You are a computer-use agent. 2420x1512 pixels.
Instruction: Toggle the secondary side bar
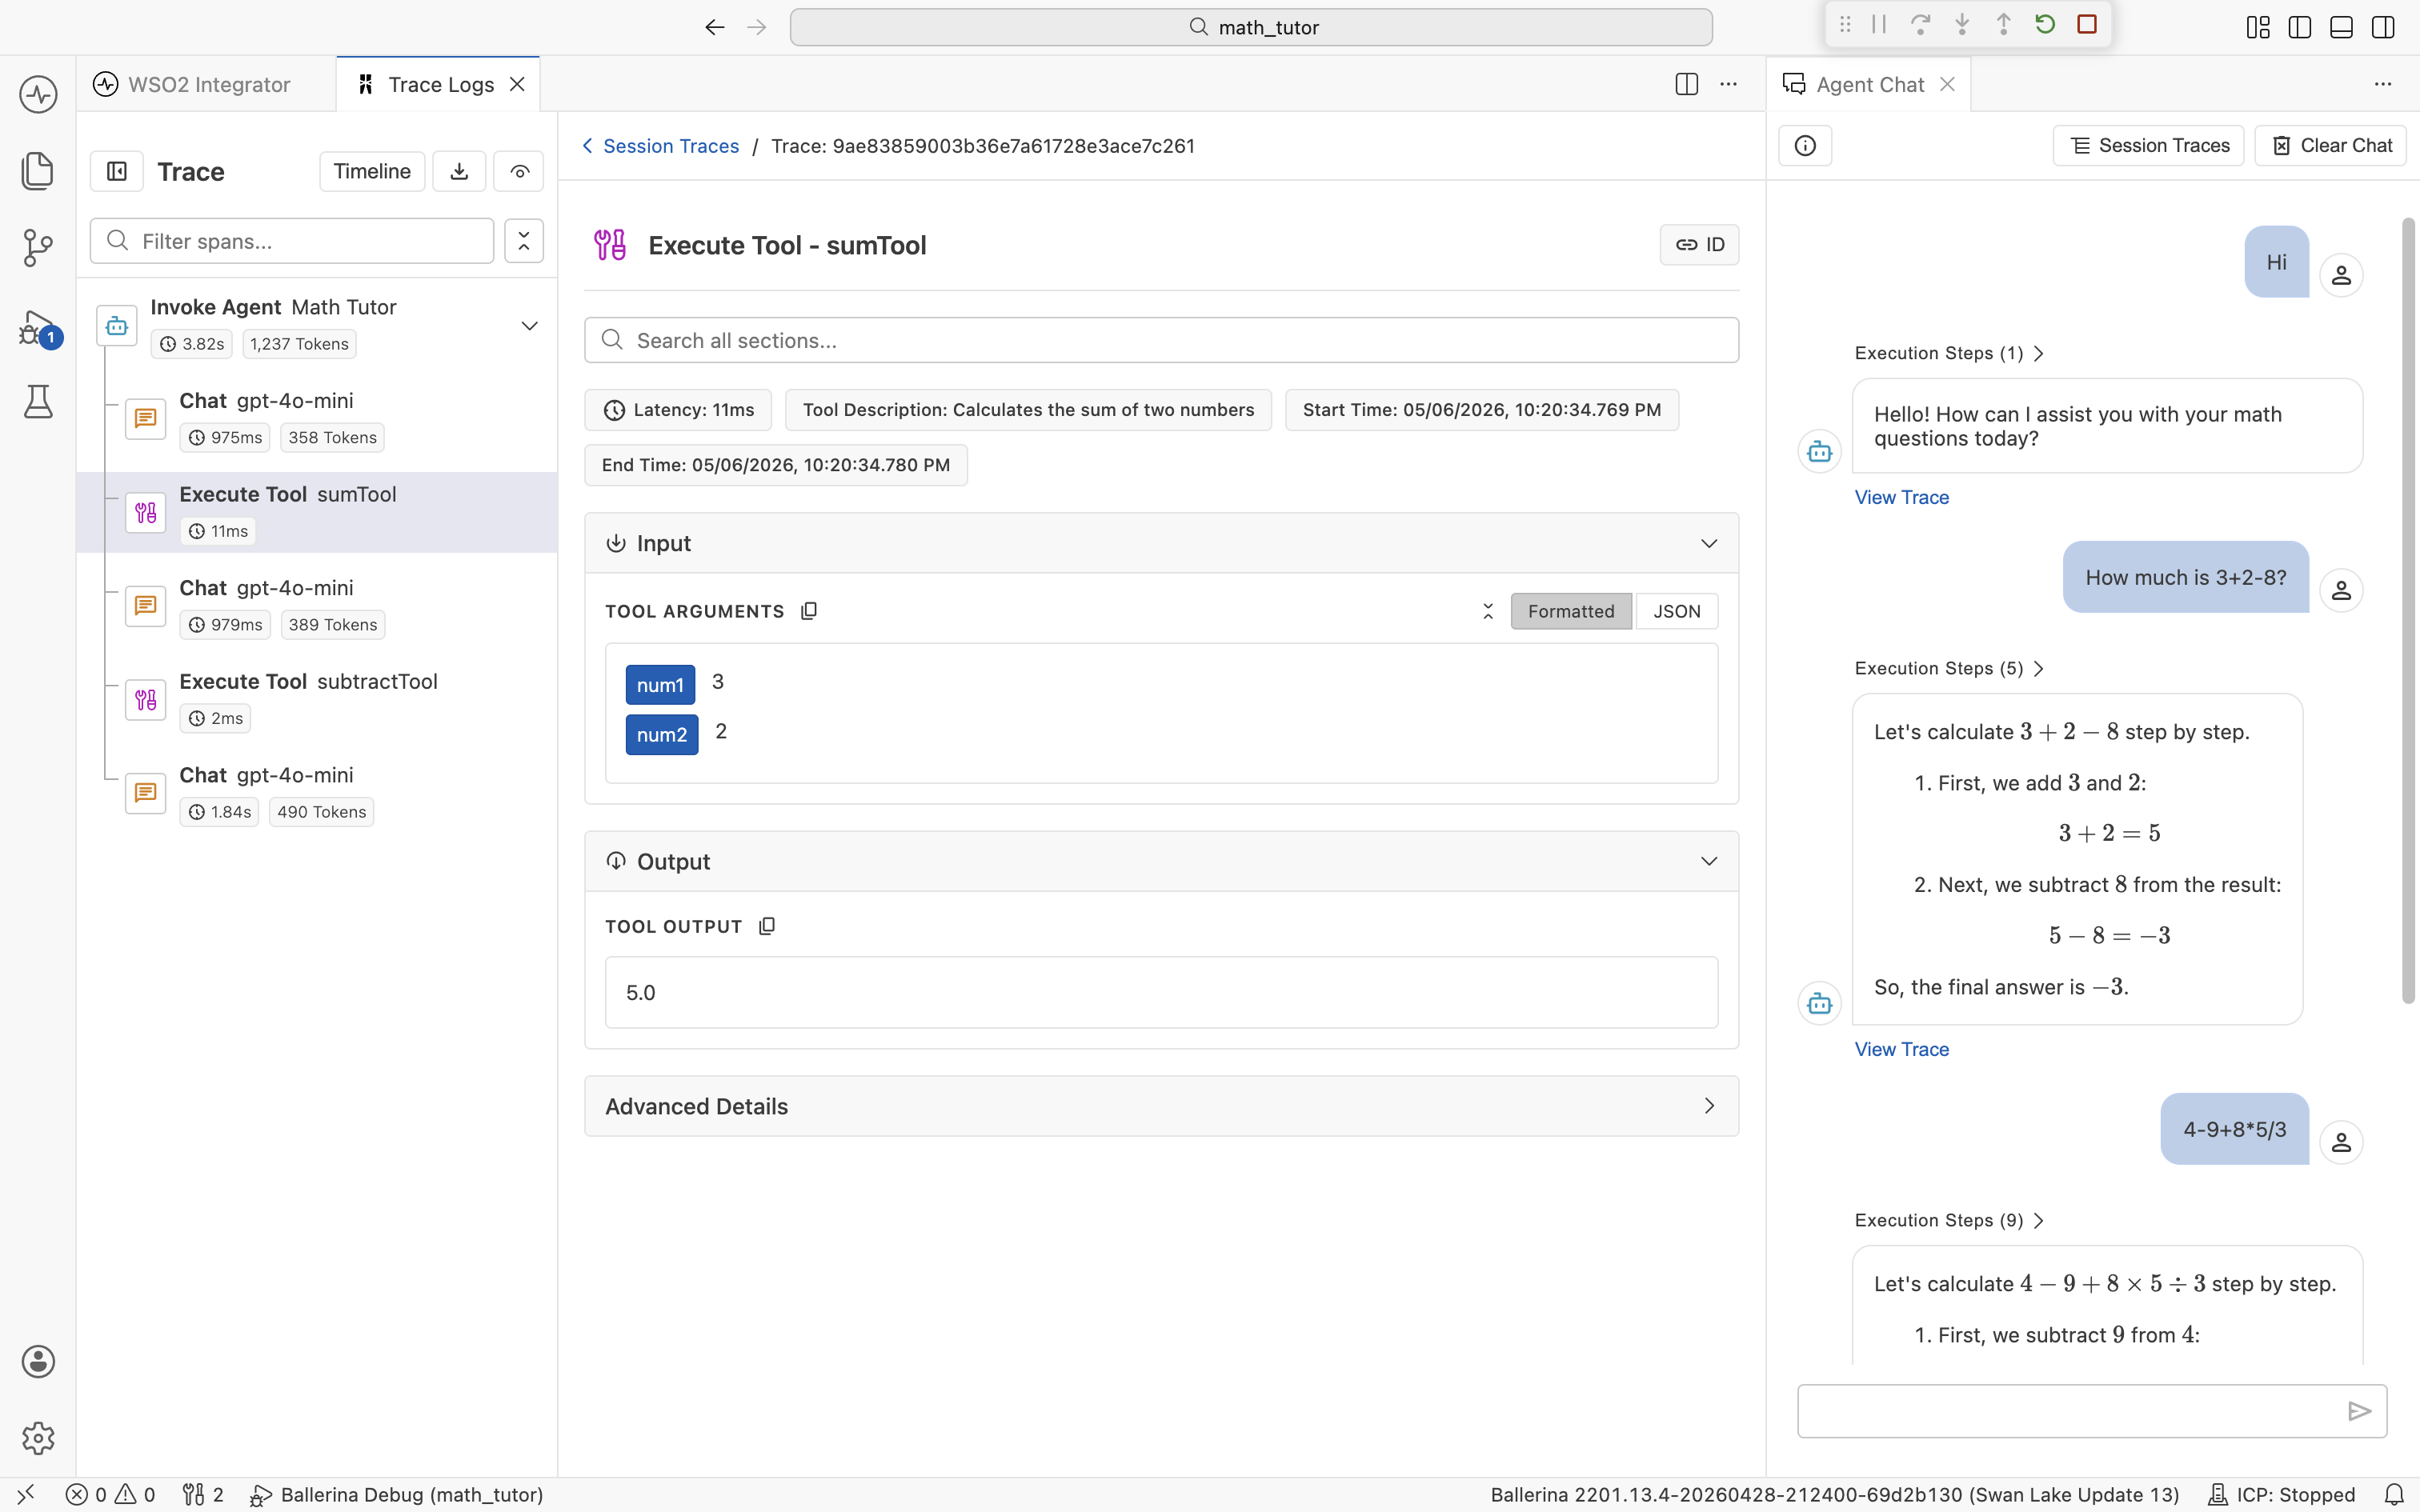2383,27
